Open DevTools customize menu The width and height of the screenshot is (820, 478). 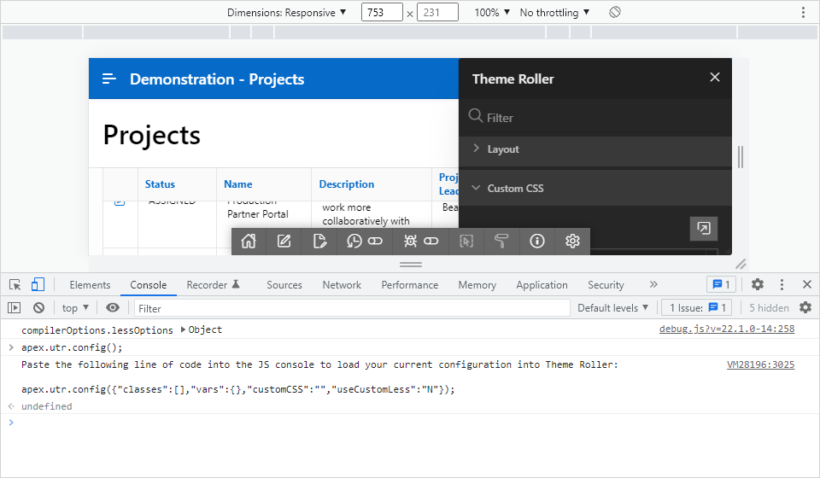[782, 284]
